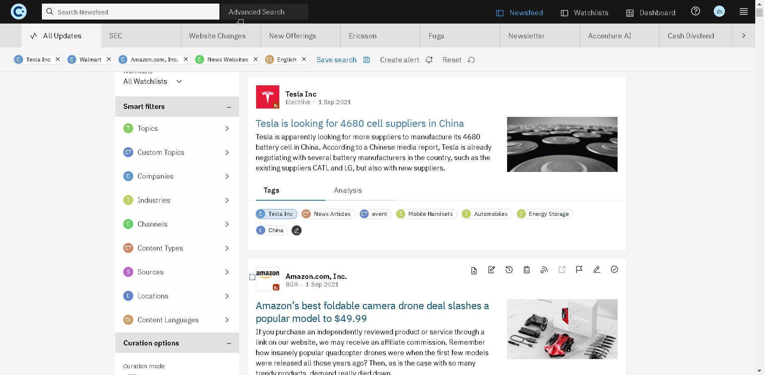Remove the Walmart filter chip
Image resolution: width=766 pixels, height=375 pixels.
(109, 59)
